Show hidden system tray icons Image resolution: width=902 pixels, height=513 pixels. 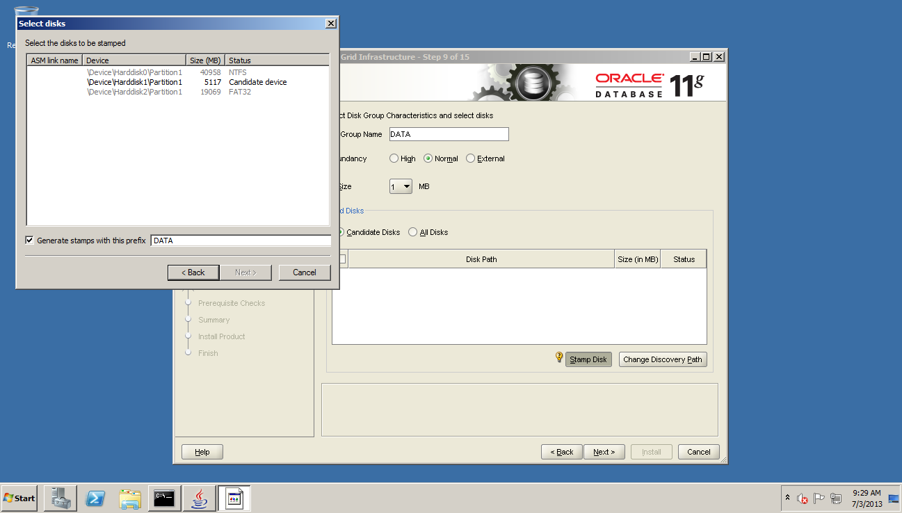[x=787, y=498]
